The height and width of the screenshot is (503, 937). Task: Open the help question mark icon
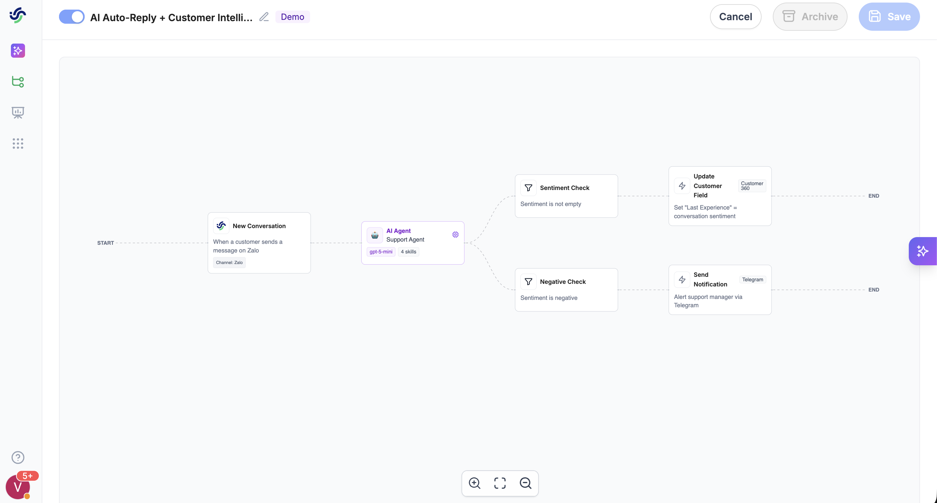pos(18,458)
